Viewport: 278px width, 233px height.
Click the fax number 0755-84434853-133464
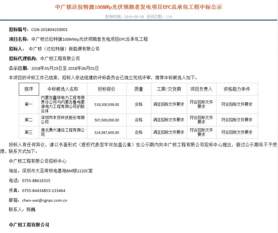coord(43,191)
